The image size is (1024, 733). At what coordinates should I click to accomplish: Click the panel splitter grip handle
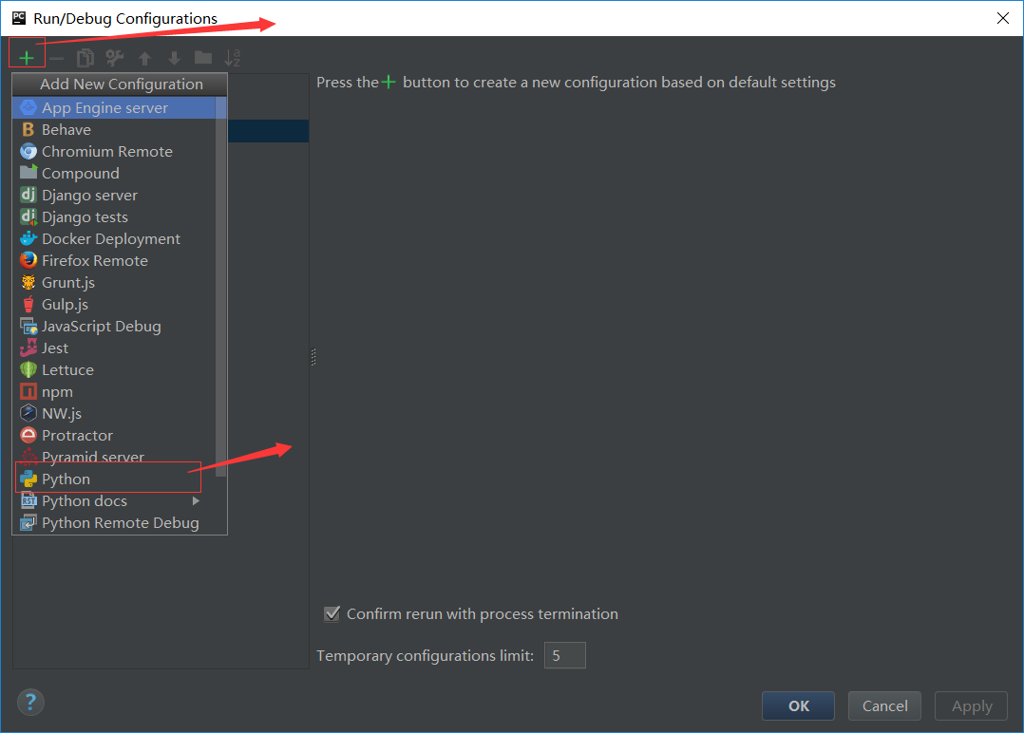(x=313, y=357)
